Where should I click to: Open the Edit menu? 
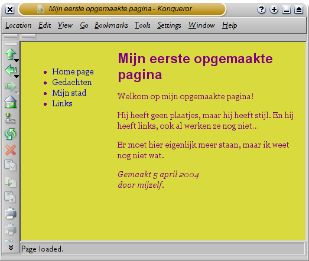45,25
